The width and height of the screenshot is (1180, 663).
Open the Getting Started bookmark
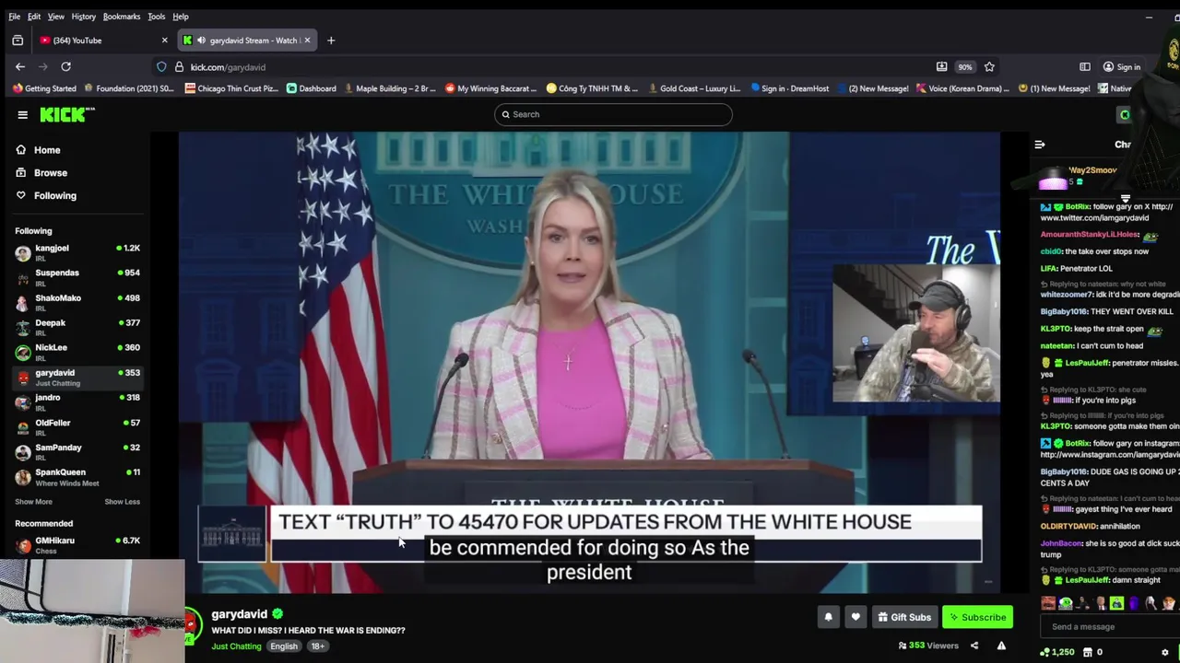(44, 88)
